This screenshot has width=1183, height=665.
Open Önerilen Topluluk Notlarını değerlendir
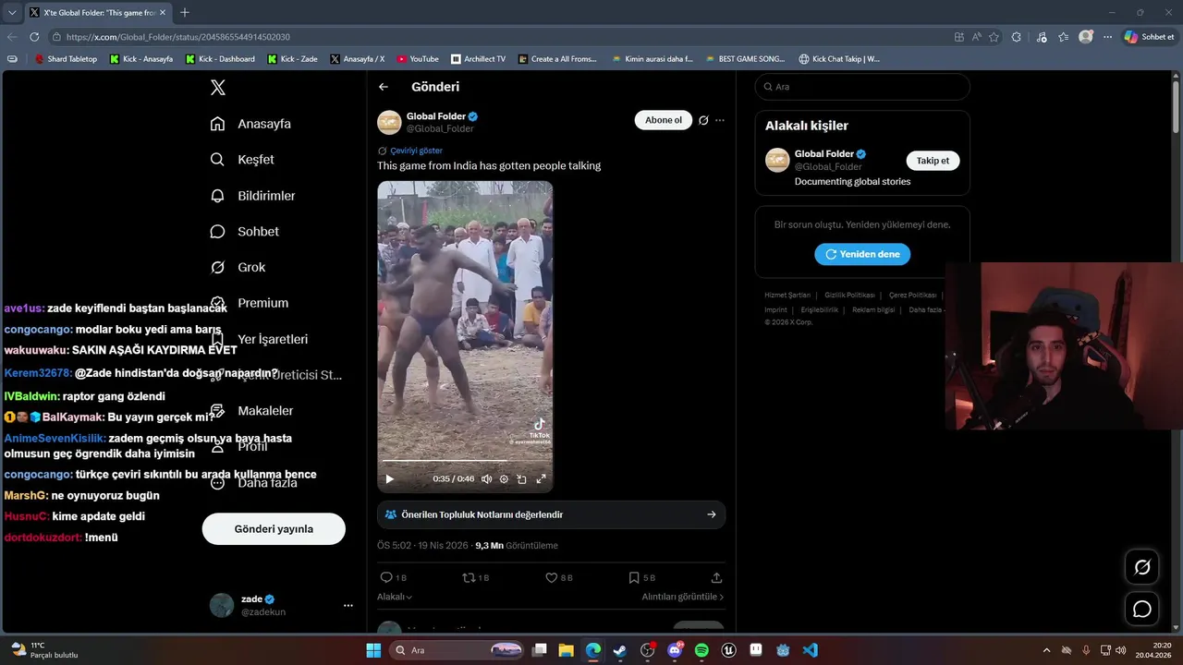coord(551,514)
